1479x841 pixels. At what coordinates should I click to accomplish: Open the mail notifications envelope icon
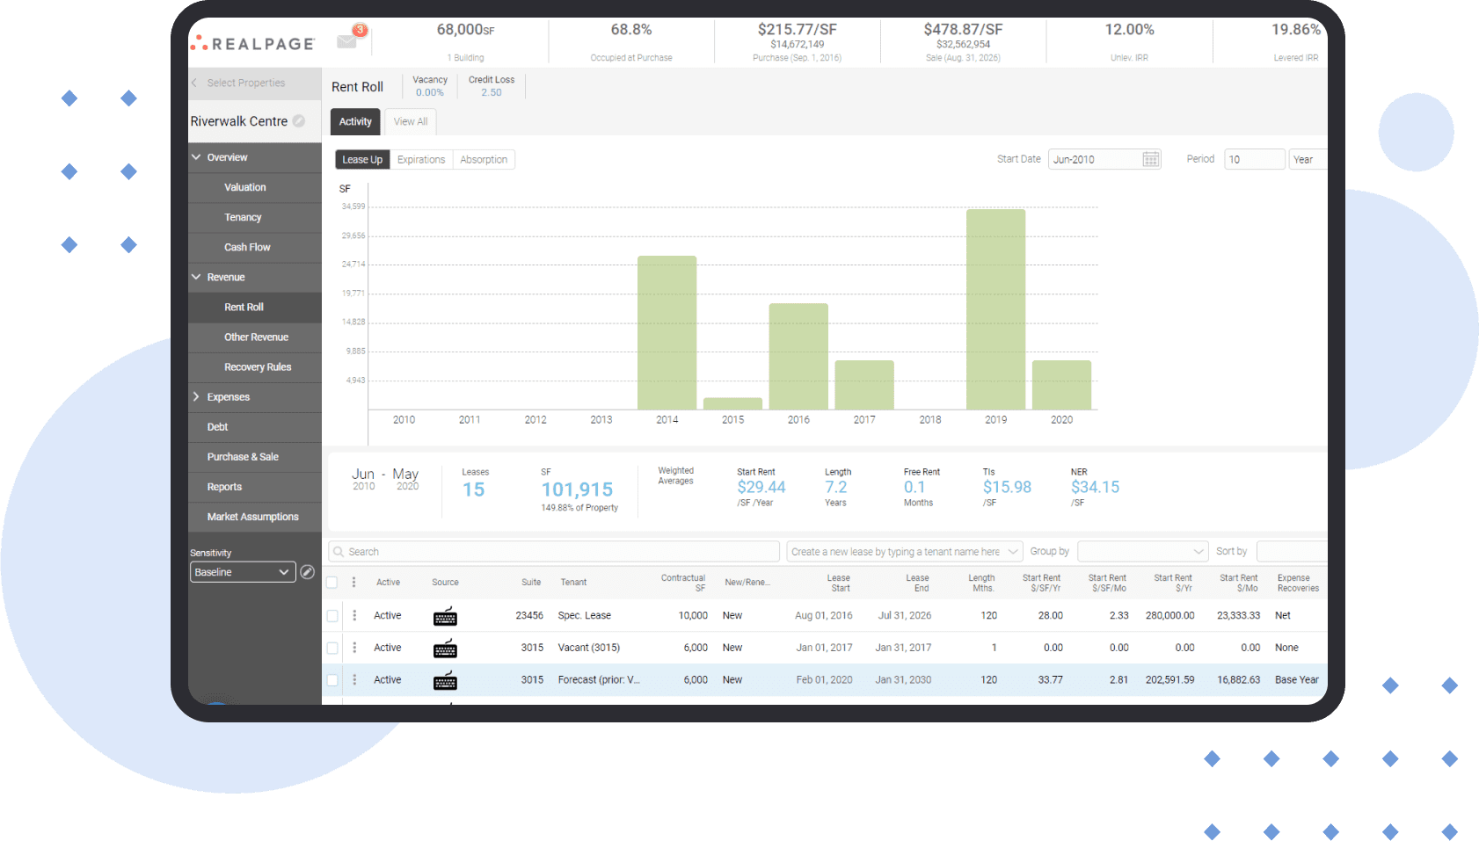pyautogui.click(x=347, y=41)
